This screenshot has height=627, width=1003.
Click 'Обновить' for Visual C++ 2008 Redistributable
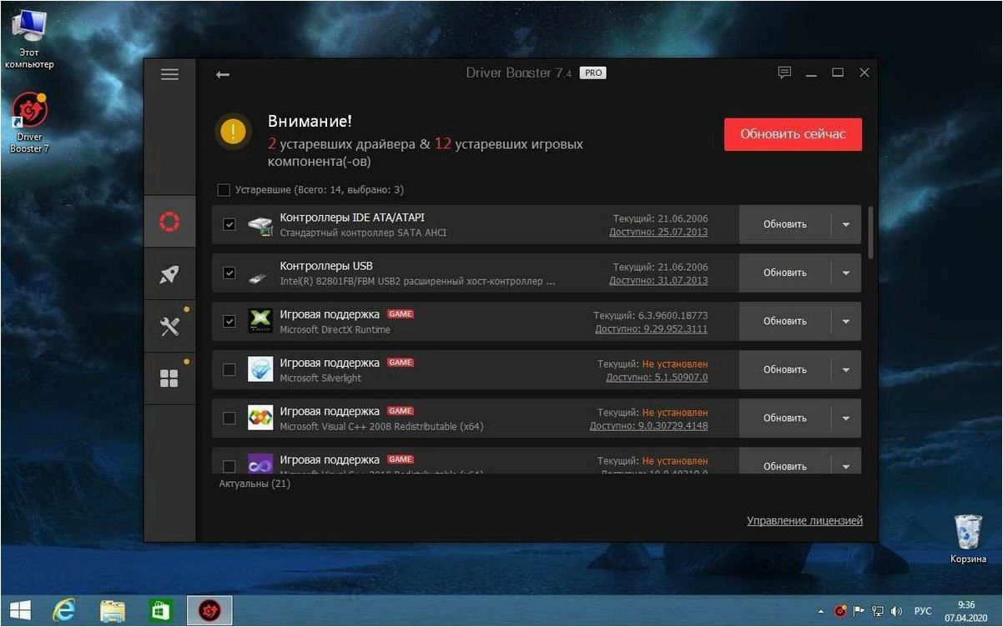pos(785,418)
